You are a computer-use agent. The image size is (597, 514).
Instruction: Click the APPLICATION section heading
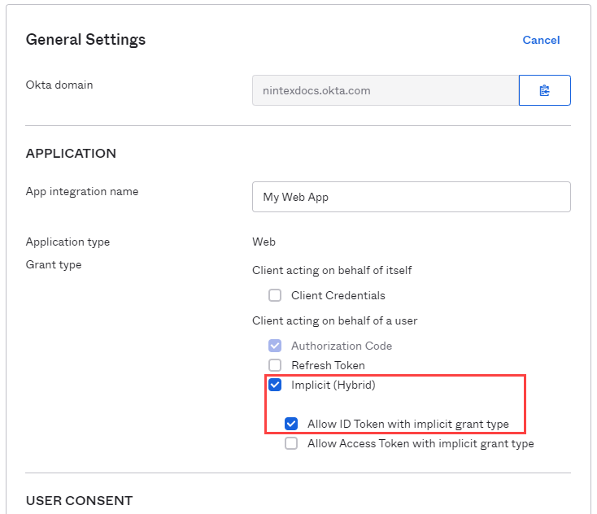(71, 153)
